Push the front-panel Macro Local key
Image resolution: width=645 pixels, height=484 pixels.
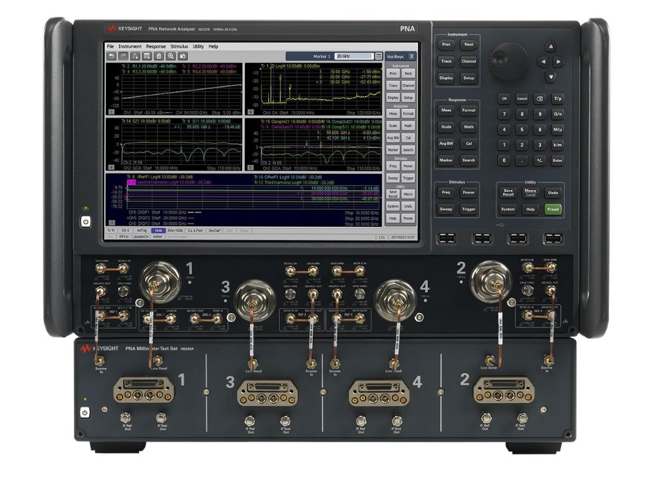point(531,192)
